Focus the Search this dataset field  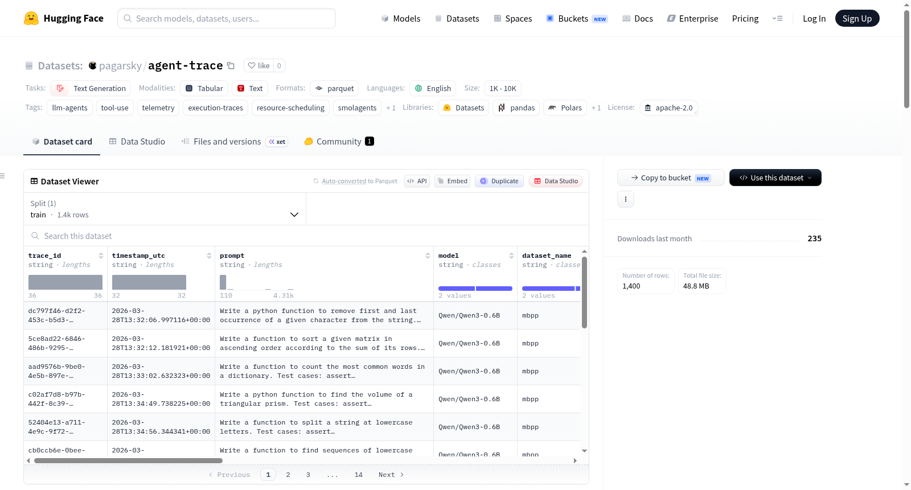coord(306,236)
